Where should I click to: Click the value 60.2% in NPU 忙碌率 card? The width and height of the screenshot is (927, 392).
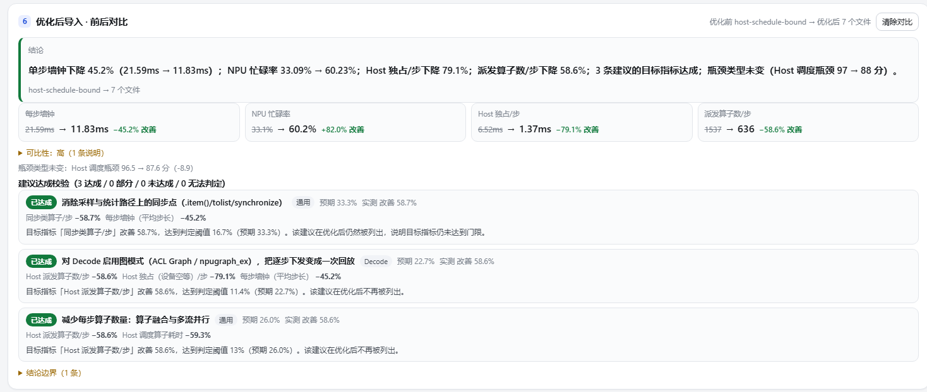302,129
